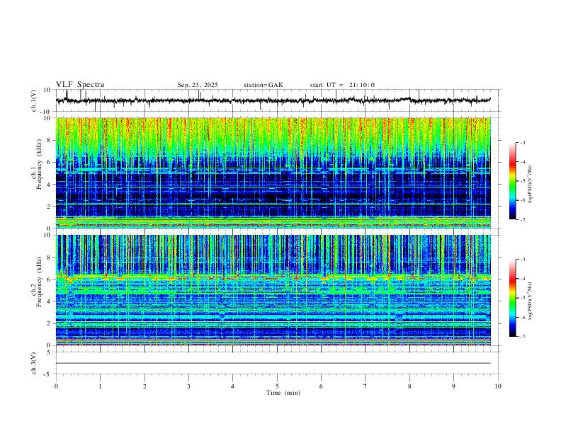Click the "ch.3(V)" axis label
The height and width of the screenshot is (433, 561).
point(34,363)
